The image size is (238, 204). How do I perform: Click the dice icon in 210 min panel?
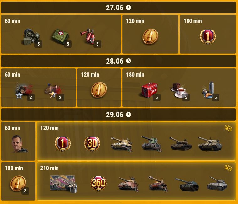pyautogui.click(x=228, y=168)
